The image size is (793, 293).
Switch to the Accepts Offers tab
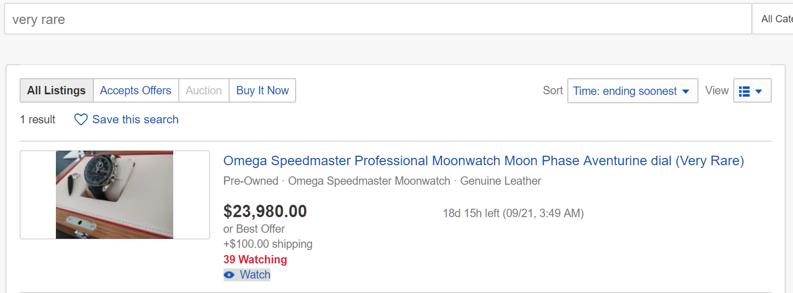tap(136, 90)
